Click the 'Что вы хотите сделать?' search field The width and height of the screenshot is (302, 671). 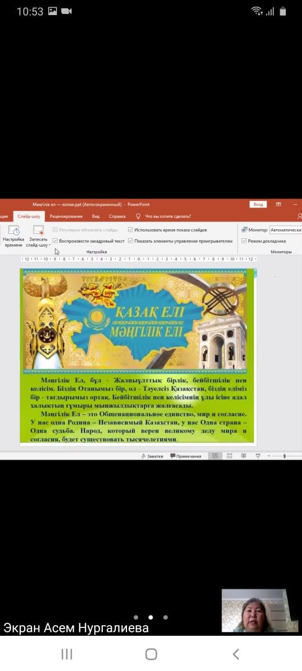tap(168, 216)
